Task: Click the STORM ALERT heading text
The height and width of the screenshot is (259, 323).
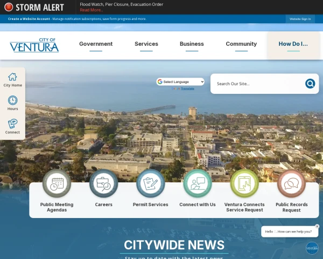Action: pos(40,8)
